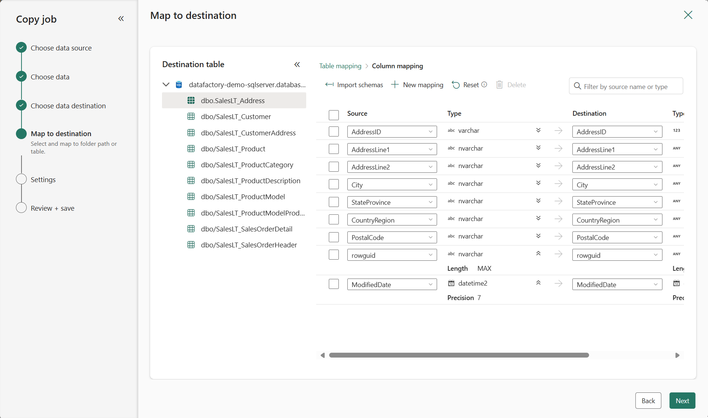The image size is (708, 418).
Task: Collapse rowguid type details chevron
Action: point(538,254)
